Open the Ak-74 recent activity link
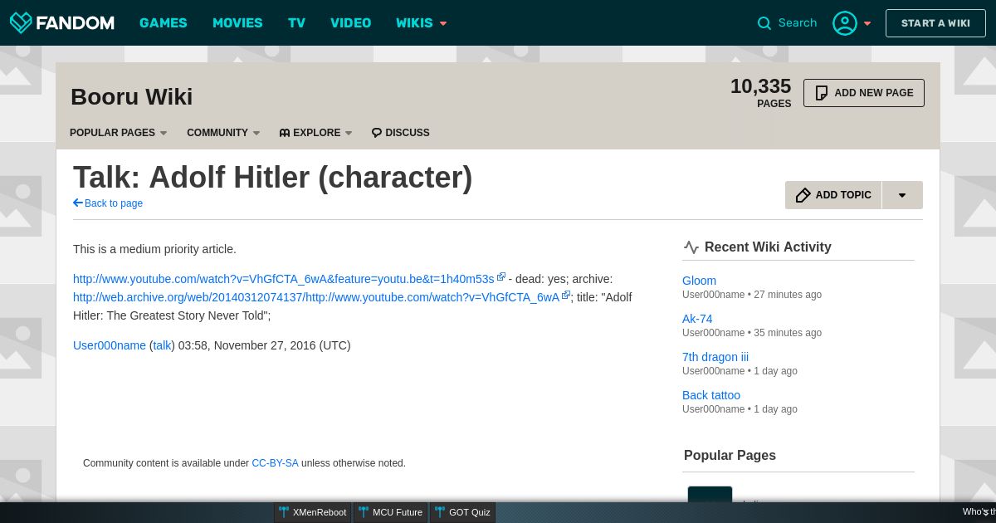The height and width of the screenshot is (523, 996). (x=697, y=319)
